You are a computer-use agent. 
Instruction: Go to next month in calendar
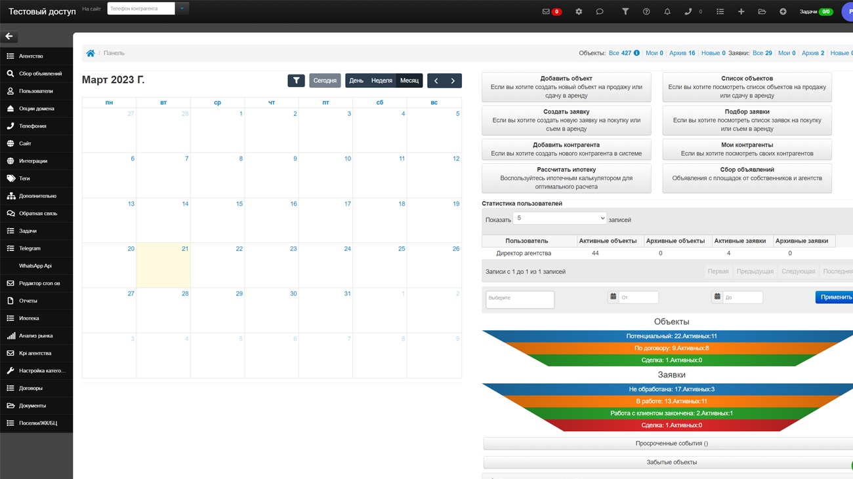click(x=453, y=81)
